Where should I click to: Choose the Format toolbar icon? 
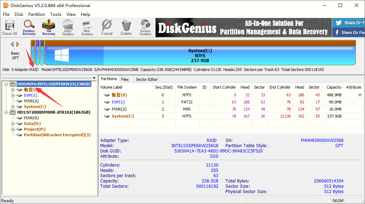coord(107,28)
